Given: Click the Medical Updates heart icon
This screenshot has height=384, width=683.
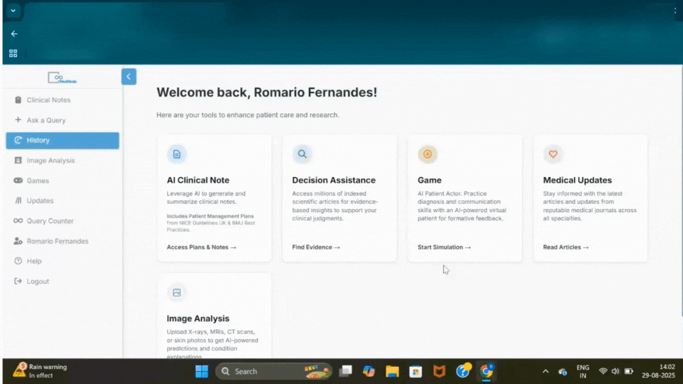Looking at the screenshot, I should pos(553,154).
